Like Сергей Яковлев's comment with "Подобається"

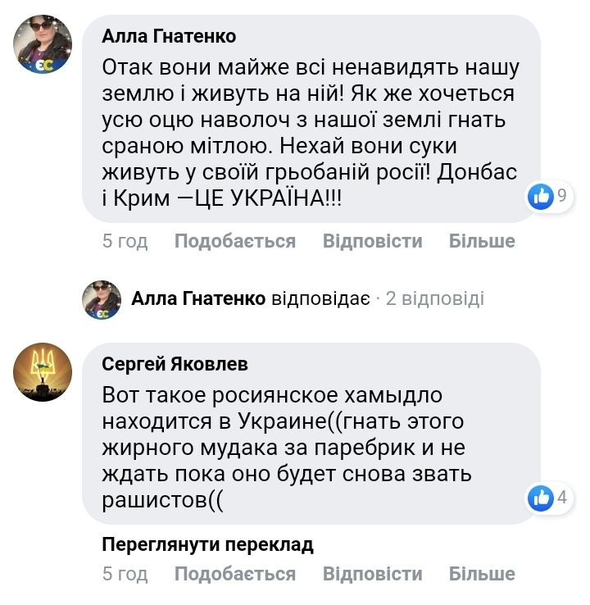click(x=234, y=574)
